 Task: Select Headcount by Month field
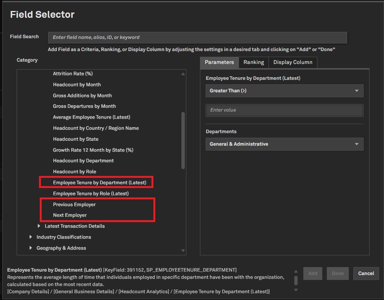[x=77, y=85]
